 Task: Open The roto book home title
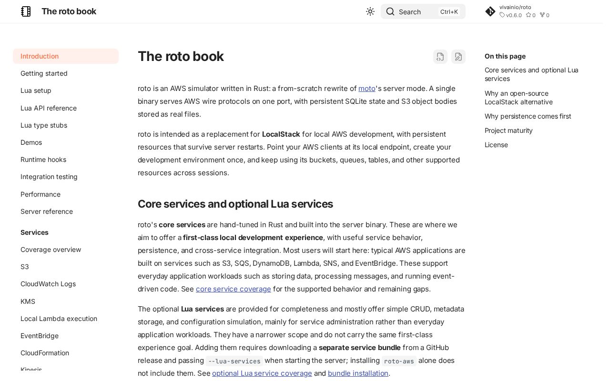pyautogui.click(x=69, y=11)
